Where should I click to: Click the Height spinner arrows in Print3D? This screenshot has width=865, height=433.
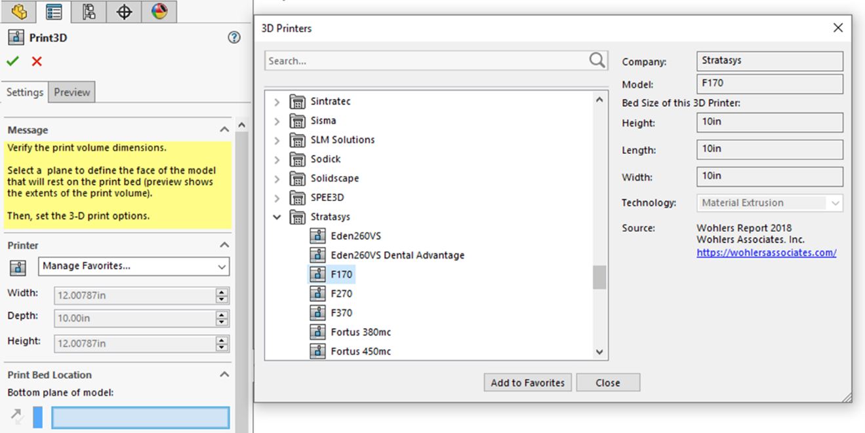point(222,343)
